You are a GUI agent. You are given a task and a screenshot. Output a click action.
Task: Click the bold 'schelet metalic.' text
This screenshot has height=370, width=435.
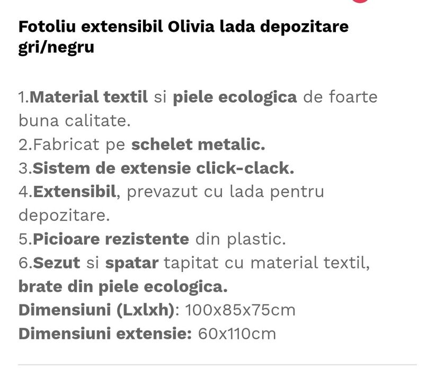(x=198, y=145)
